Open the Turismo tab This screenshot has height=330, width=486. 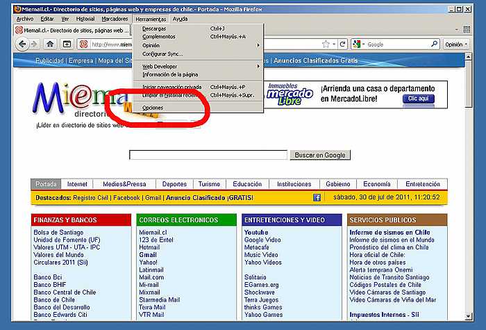click(209, 184)
